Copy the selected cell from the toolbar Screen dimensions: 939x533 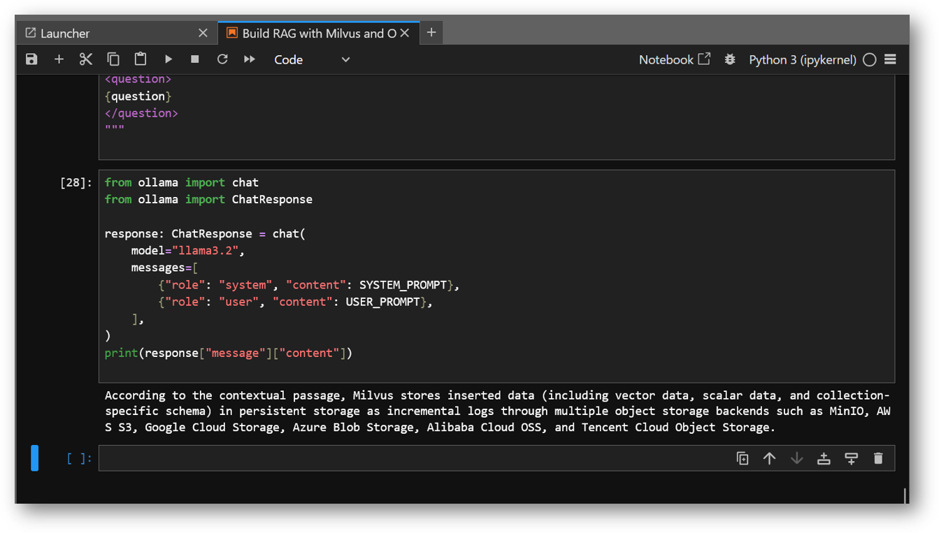113,59
